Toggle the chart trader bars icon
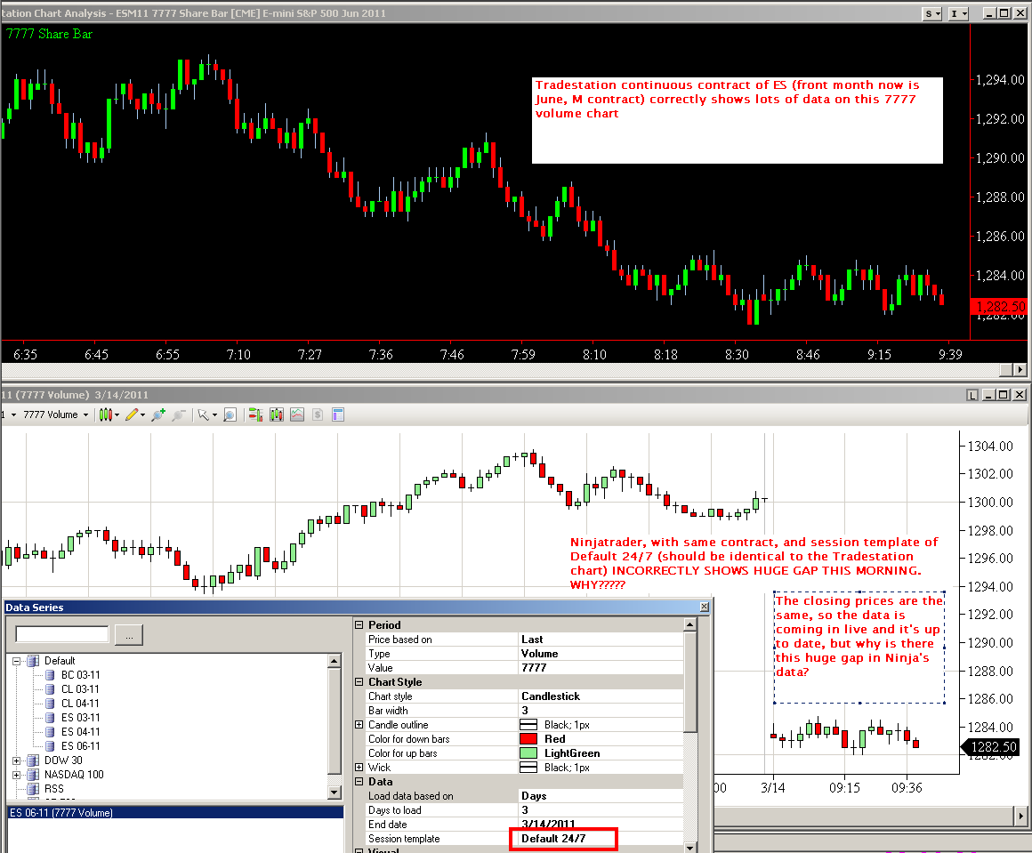The image size is (1032, 853). pos(255,414)
